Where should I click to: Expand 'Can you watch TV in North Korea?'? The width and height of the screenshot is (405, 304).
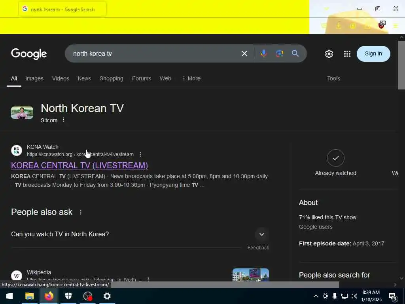[x=140, y=234]
